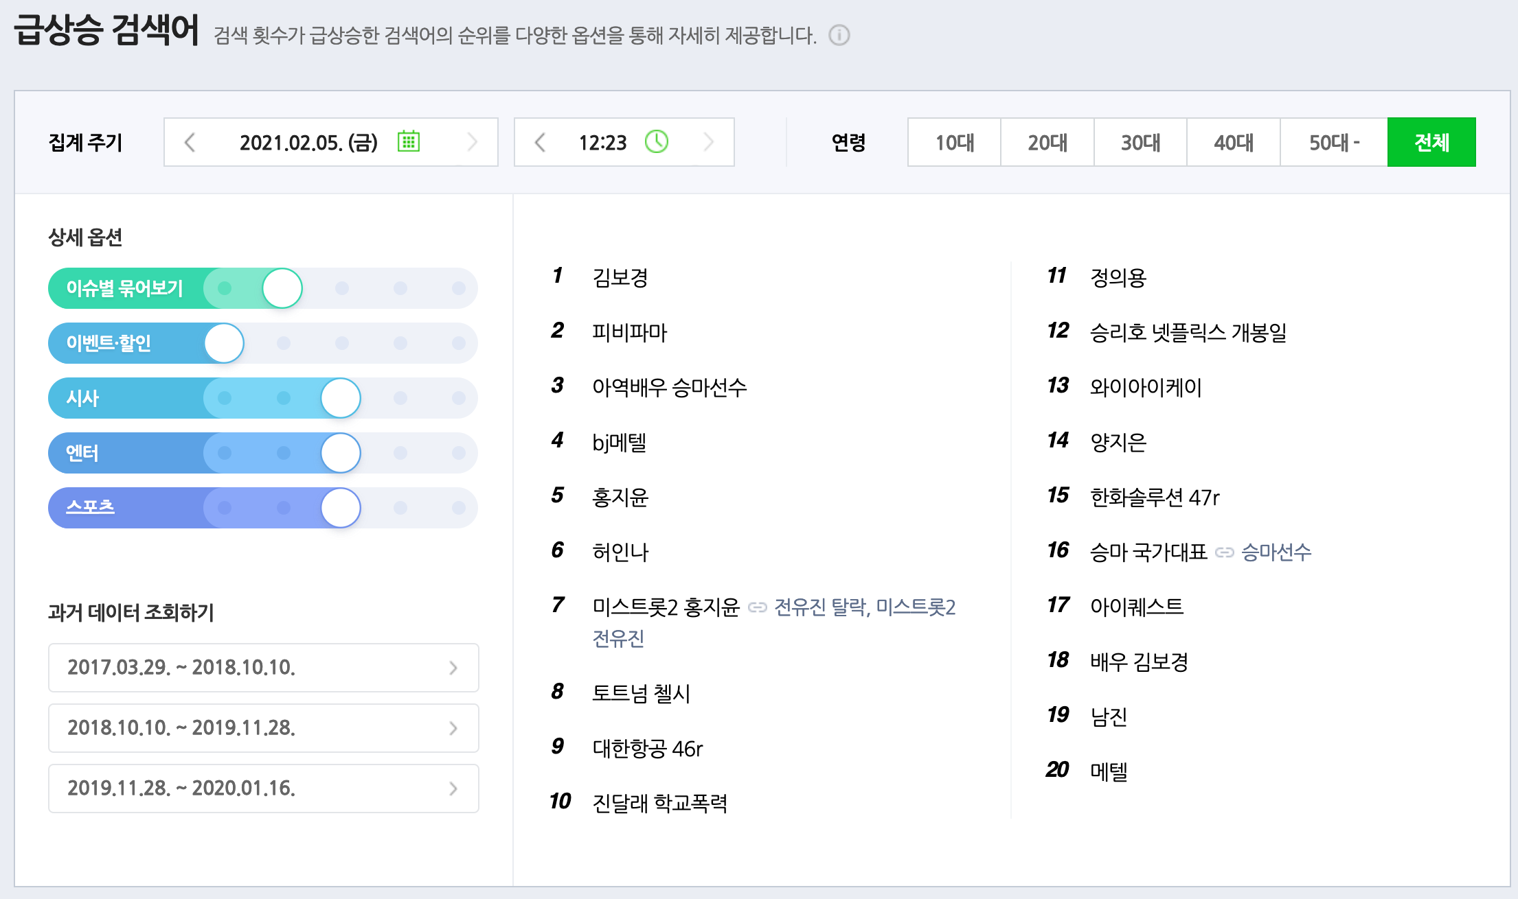Select the 30대 age group
1518x899 pixels.
(1140, 142)
